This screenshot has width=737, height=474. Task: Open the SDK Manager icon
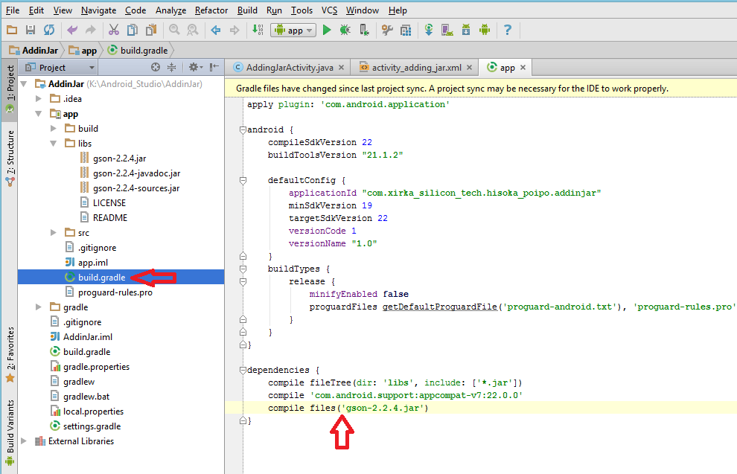click(x=466, y=30)
